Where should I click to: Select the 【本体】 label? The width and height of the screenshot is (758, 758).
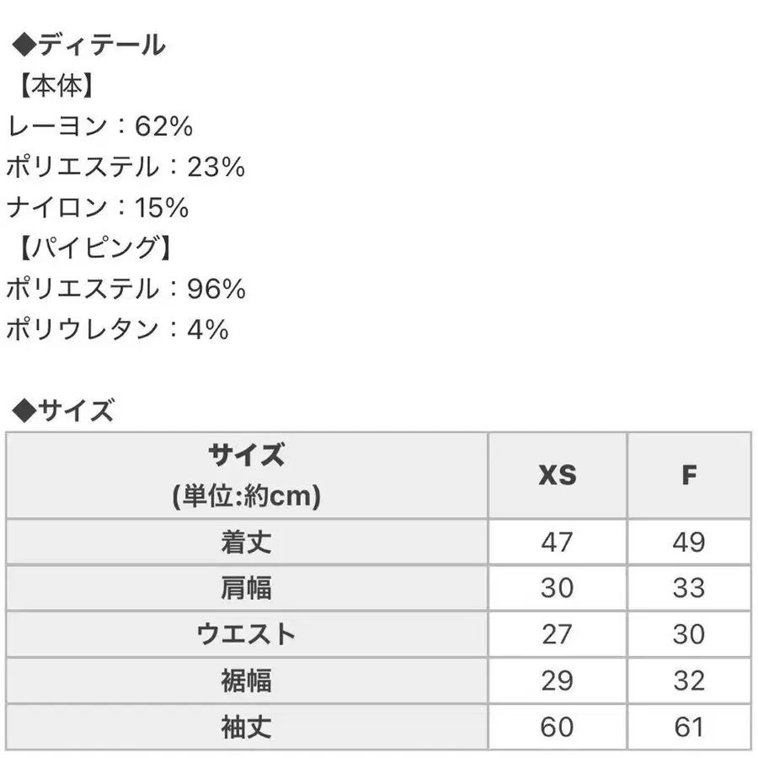[x=56, y=86]
